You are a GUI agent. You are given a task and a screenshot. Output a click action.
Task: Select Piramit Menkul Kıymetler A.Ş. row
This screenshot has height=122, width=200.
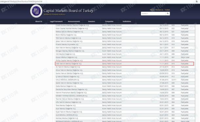tap(125, 44)
